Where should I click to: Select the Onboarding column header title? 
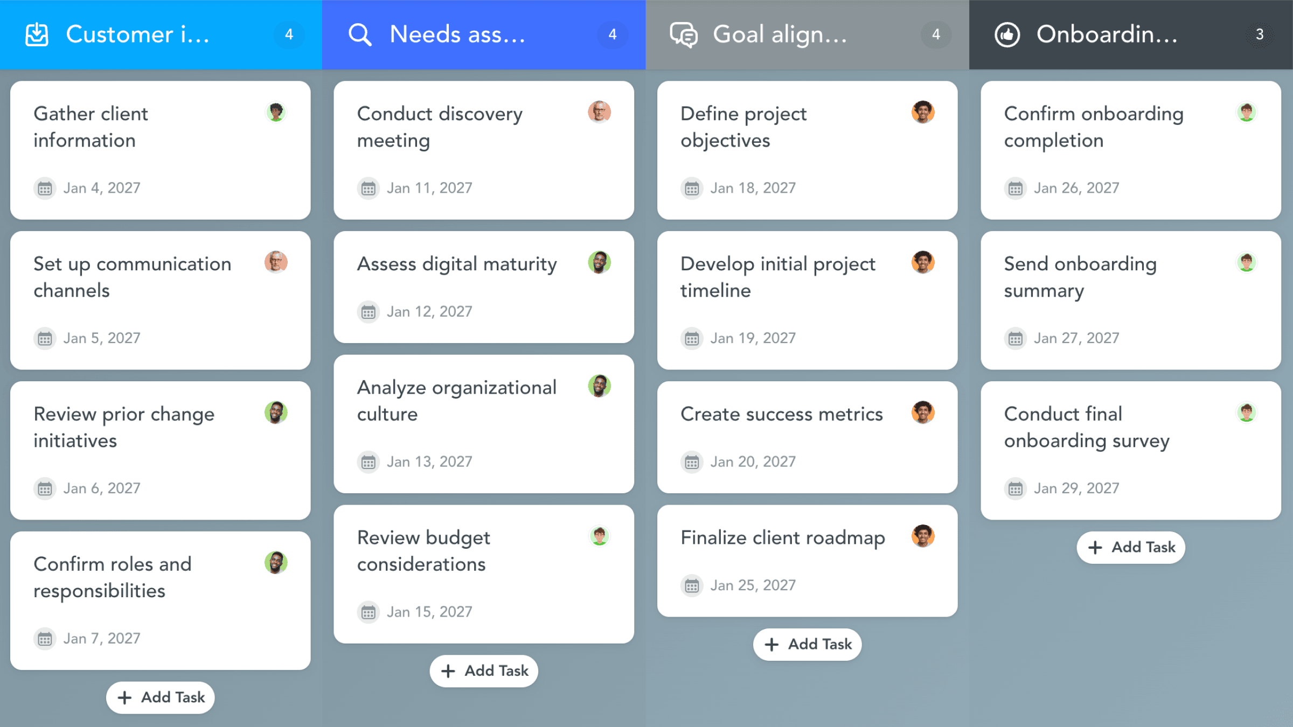[1107, 35]
